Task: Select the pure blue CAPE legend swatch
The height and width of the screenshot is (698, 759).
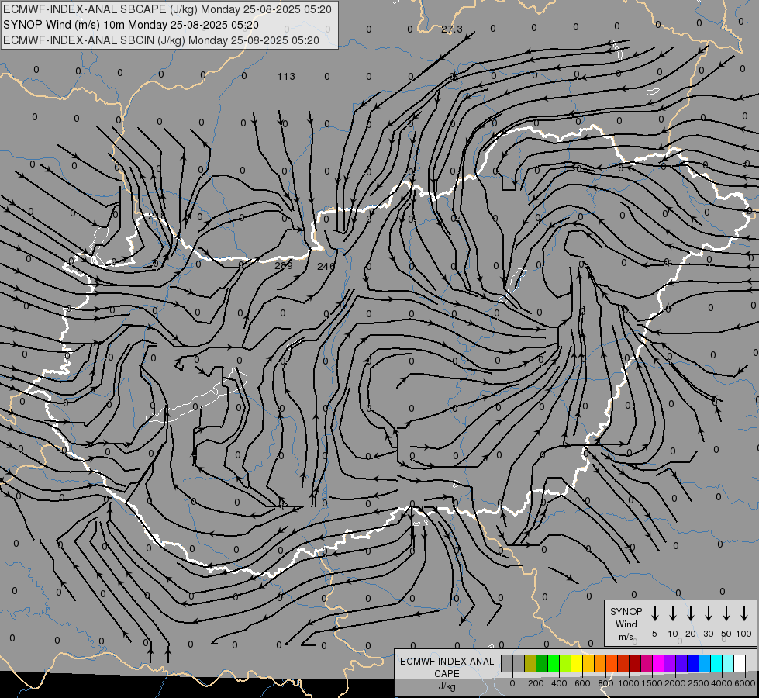Action: (692, 663)
